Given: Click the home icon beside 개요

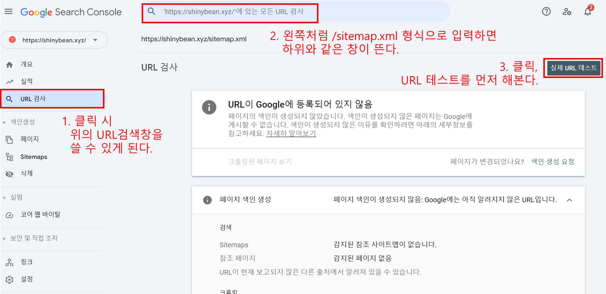Looking at the screenshot, I should tap(9, 65).
